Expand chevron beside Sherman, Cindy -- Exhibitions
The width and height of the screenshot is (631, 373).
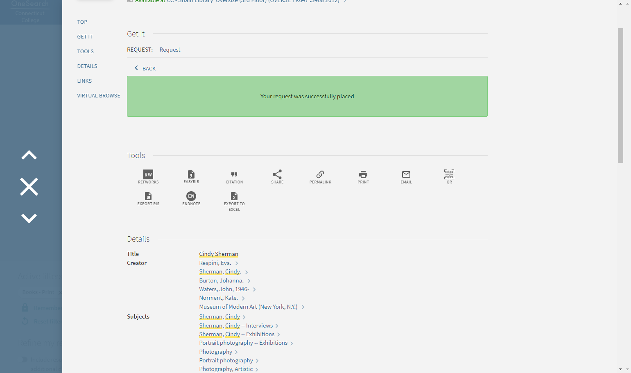(x=278, y=335)
